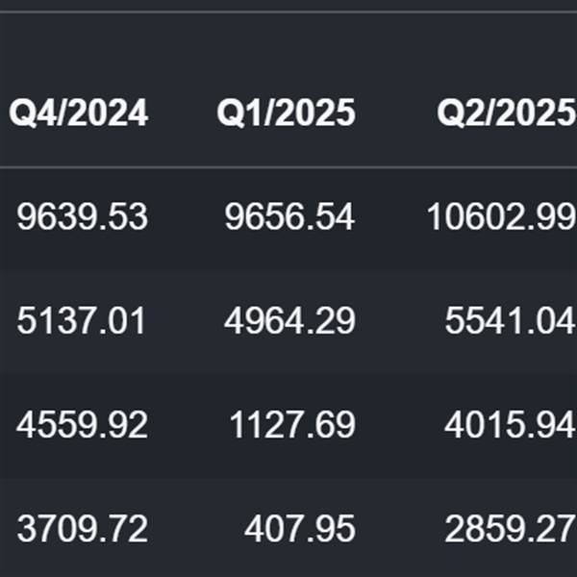This screenshot has width=577, height=577.
Task: Click the gap between 4559.92 and 1127.69
Action: [x=188, y=425]
